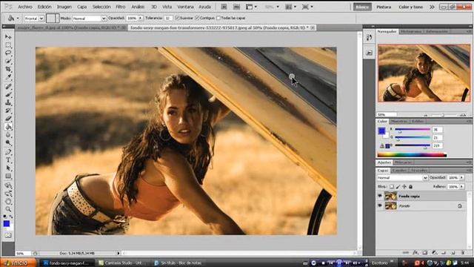Click the foreground color swatch in toolbox

(7, 223)
